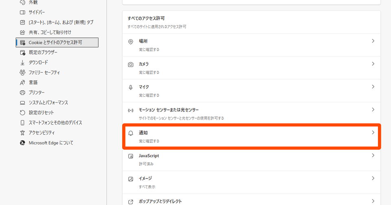This screenshot has height=205, width=391.
Task: Open 設定のリセット in the sidebar
Action: click(x=41, y=112)
